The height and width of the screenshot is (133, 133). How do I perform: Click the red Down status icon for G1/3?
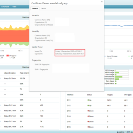(88, 111)
